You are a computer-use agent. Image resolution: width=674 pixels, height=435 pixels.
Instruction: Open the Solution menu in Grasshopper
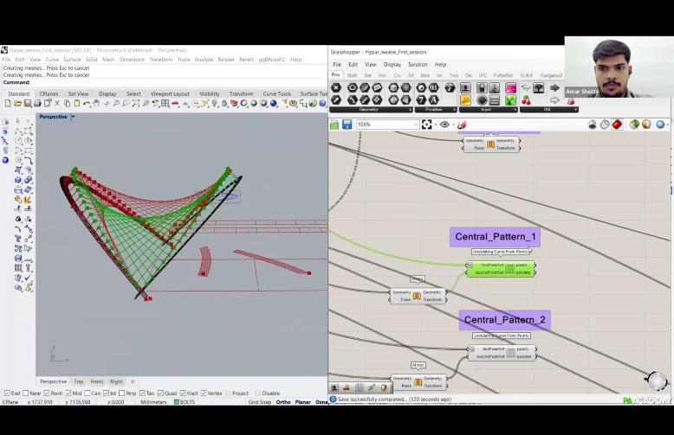(x=418, y=65)
